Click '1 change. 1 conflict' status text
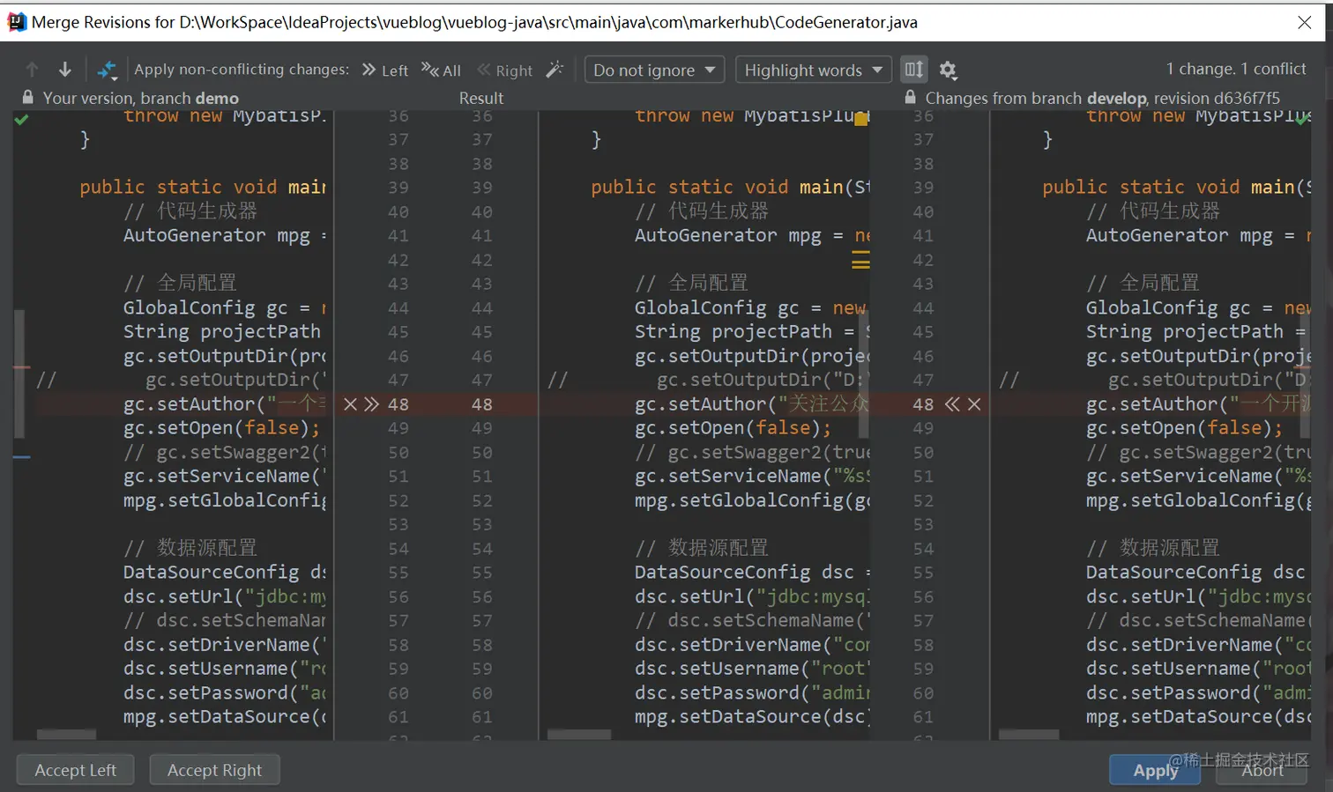Screen dimensions: 1333x792 (x=1236, y=69)
